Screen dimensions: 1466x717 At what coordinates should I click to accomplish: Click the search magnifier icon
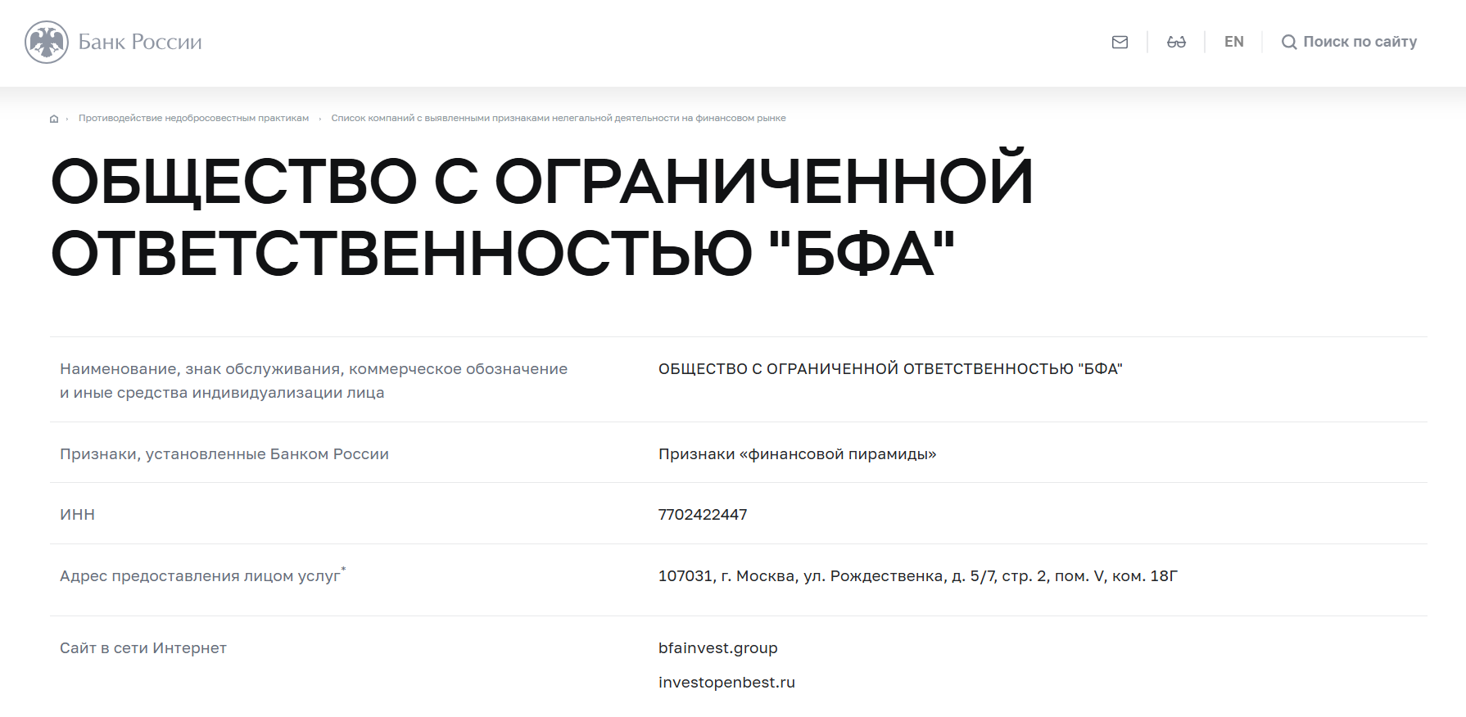point(1289,42)
